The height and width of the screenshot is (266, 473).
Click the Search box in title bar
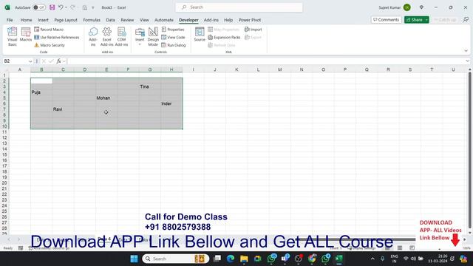pyautogui.click(x=239, y=7)
